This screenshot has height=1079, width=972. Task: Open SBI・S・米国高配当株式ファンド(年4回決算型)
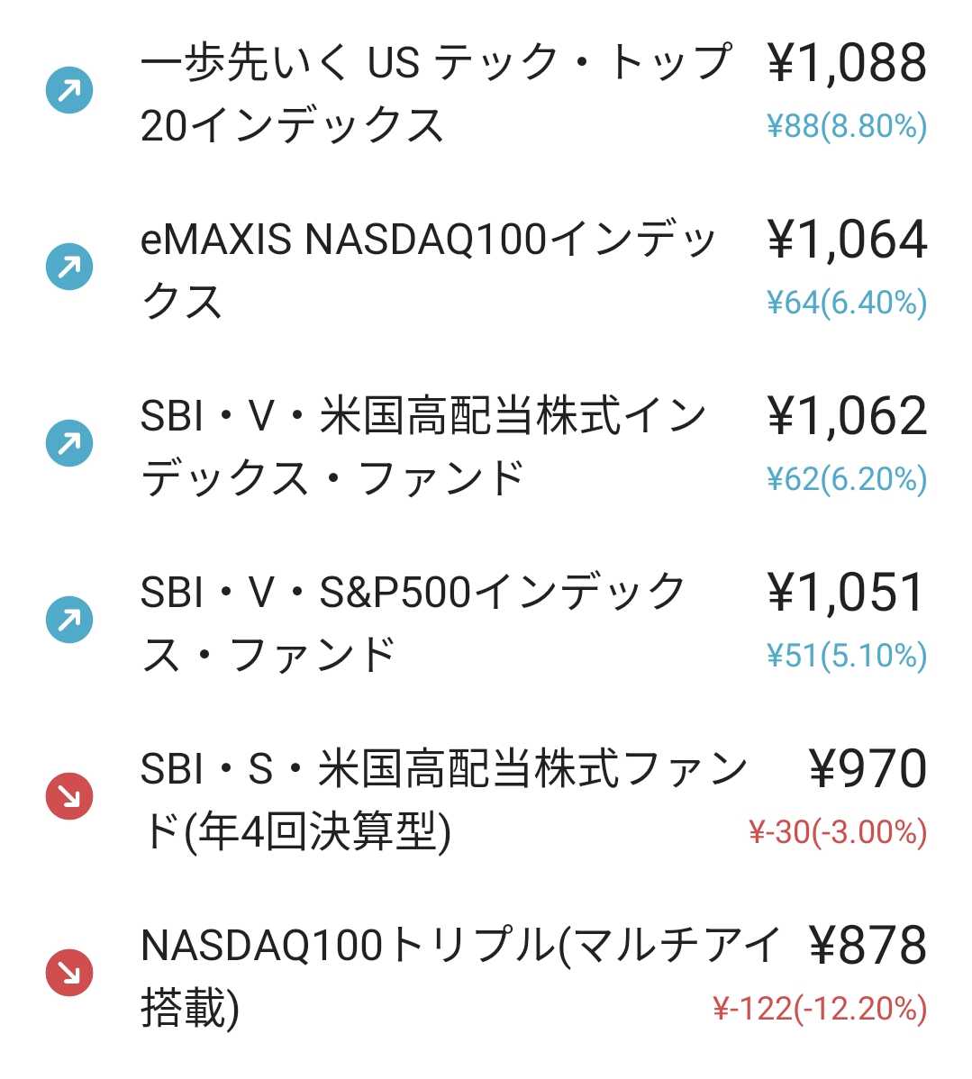tap(441, 799)
